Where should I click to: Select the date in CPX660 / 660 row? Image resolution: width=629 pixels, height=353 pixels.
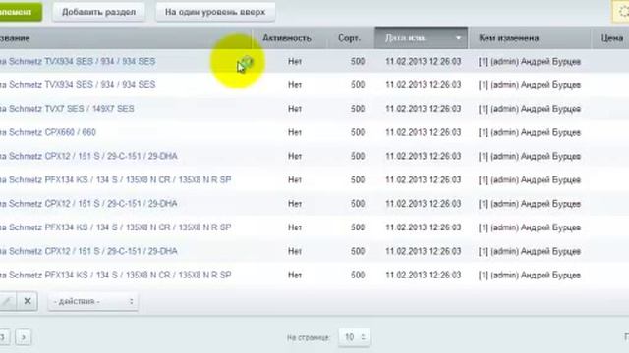424,132
